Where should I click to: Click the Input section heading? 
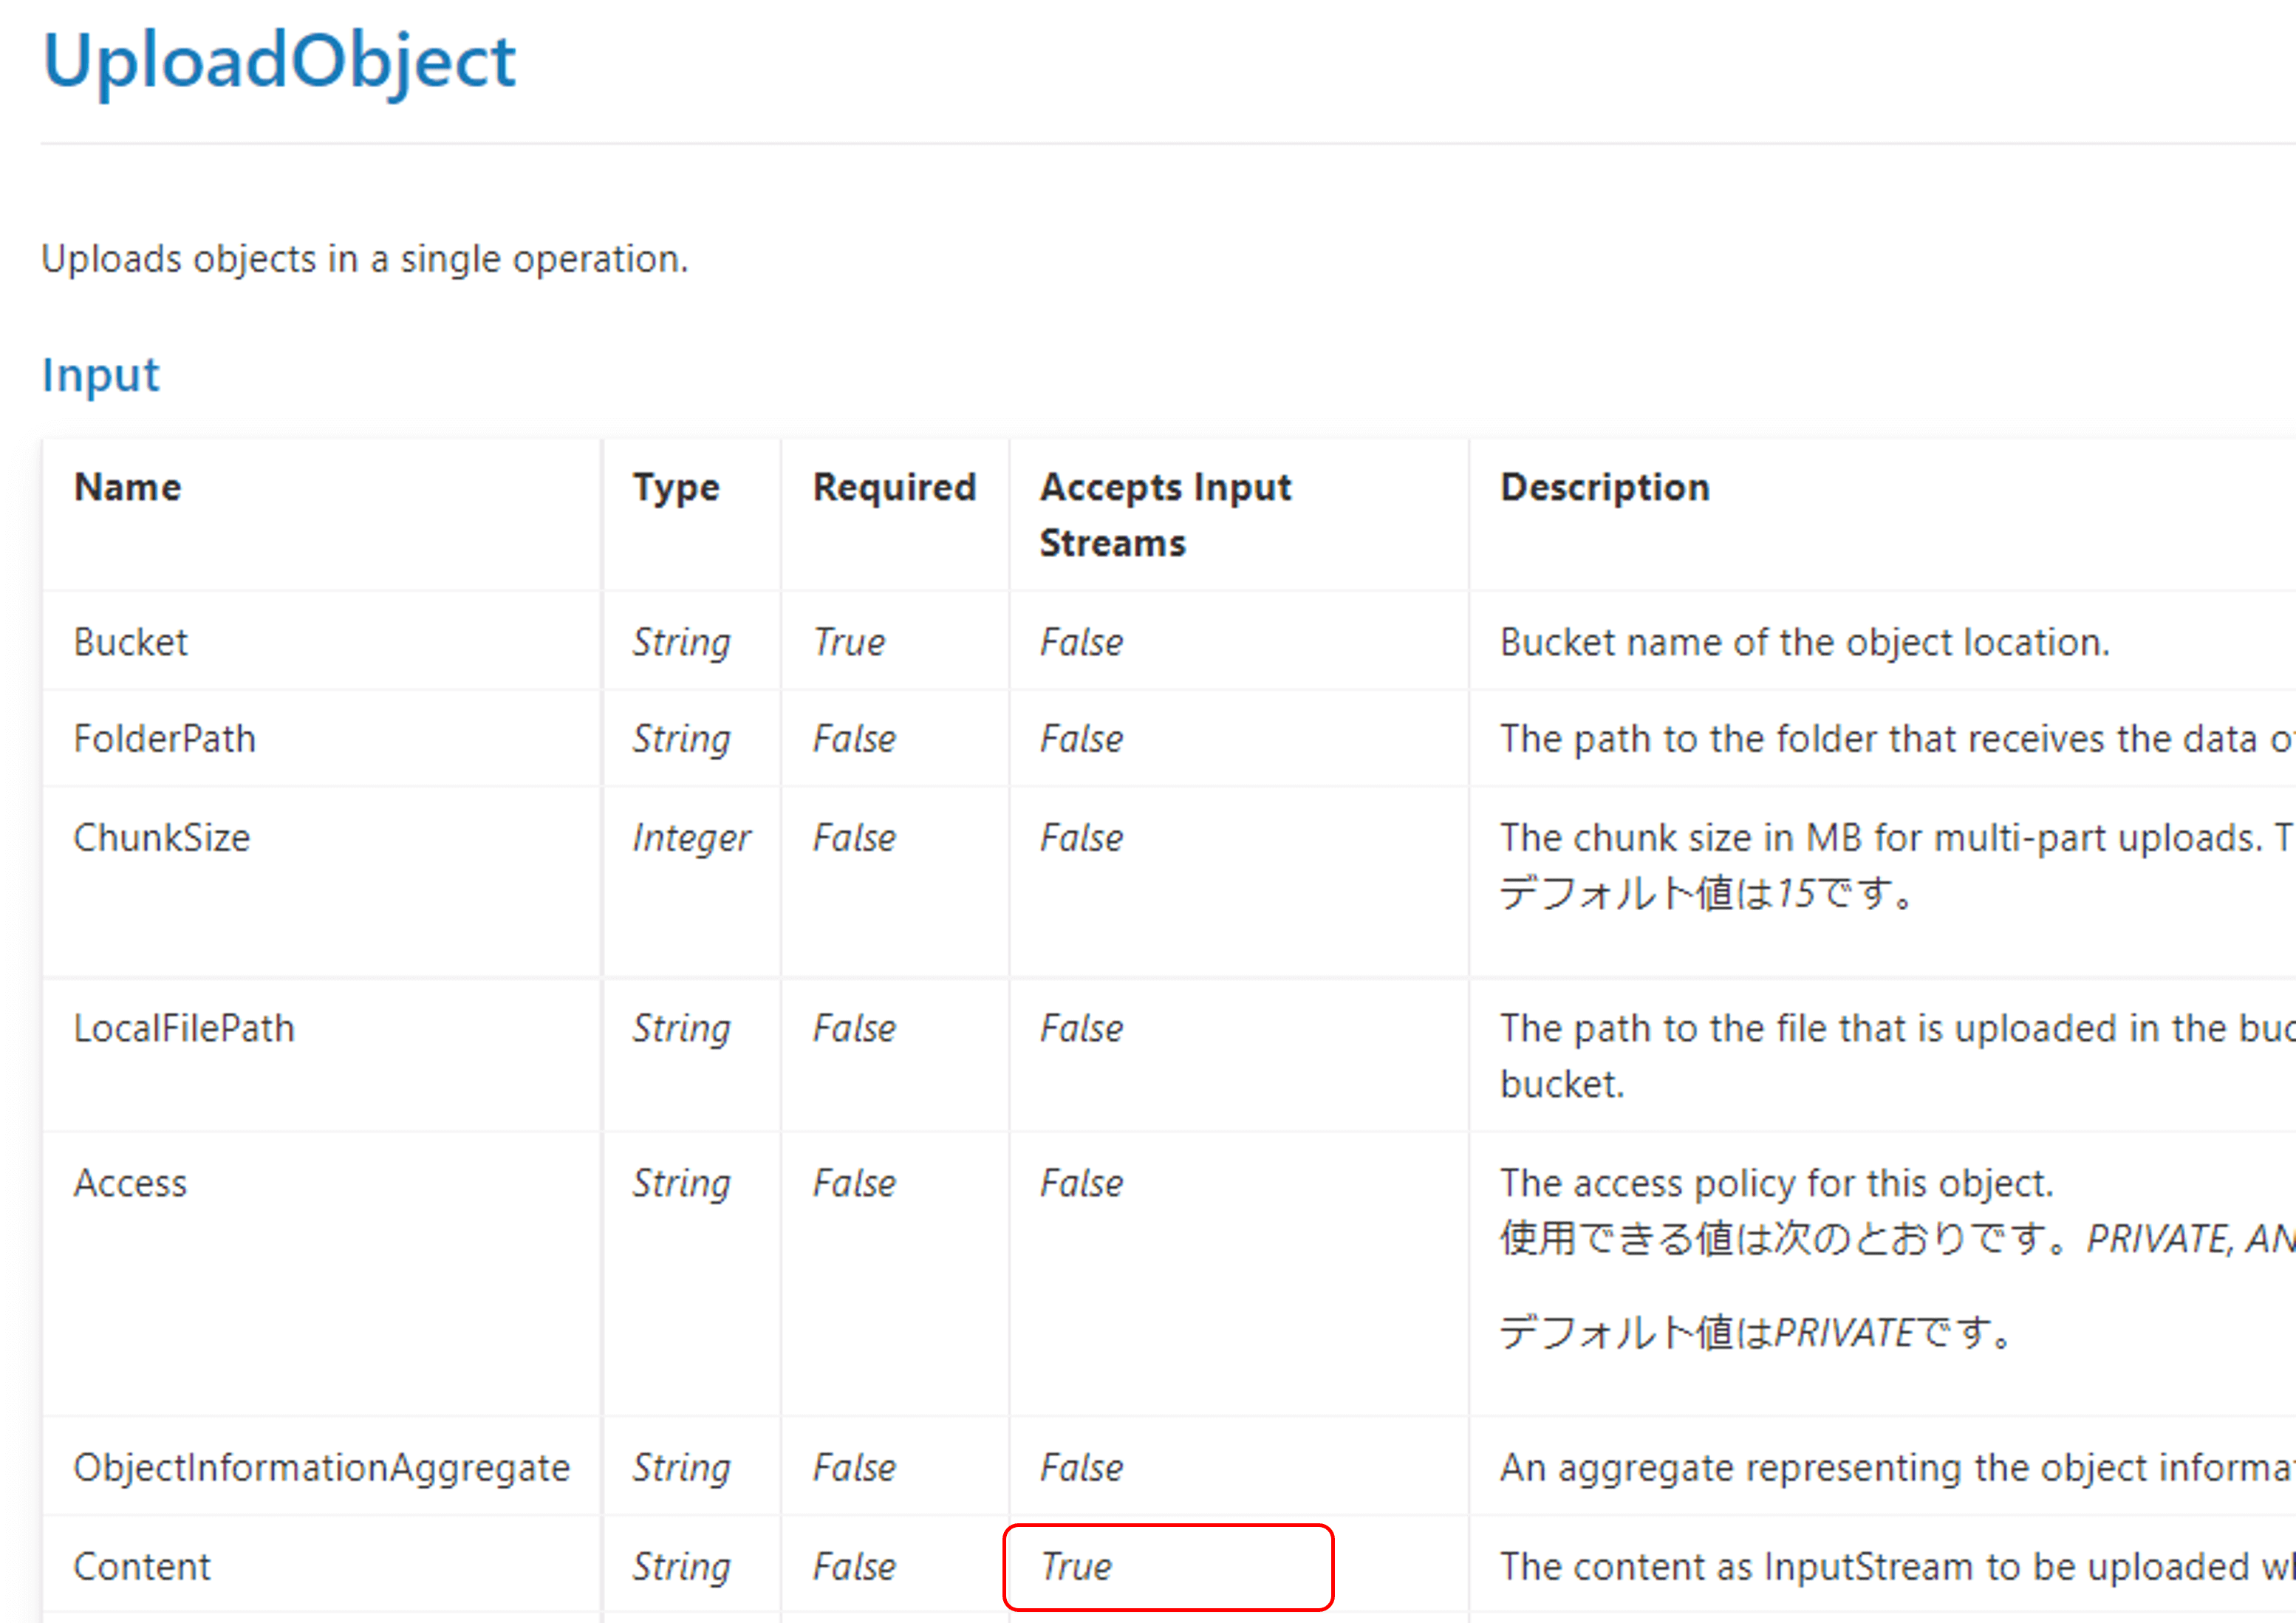(x=100, y=375)
